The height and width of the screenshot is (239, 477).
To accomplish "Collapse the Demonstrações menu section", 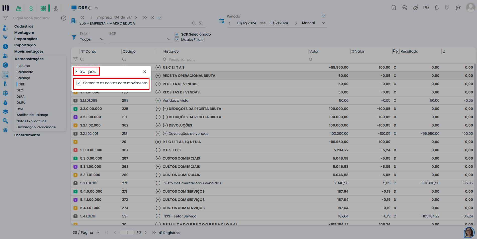I will pos(29,59).
